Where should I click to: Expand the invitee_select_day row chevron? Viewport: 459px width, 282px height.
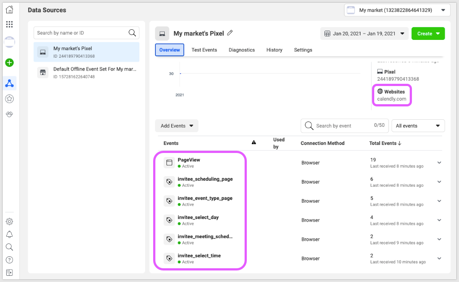(x=439, y=220)
